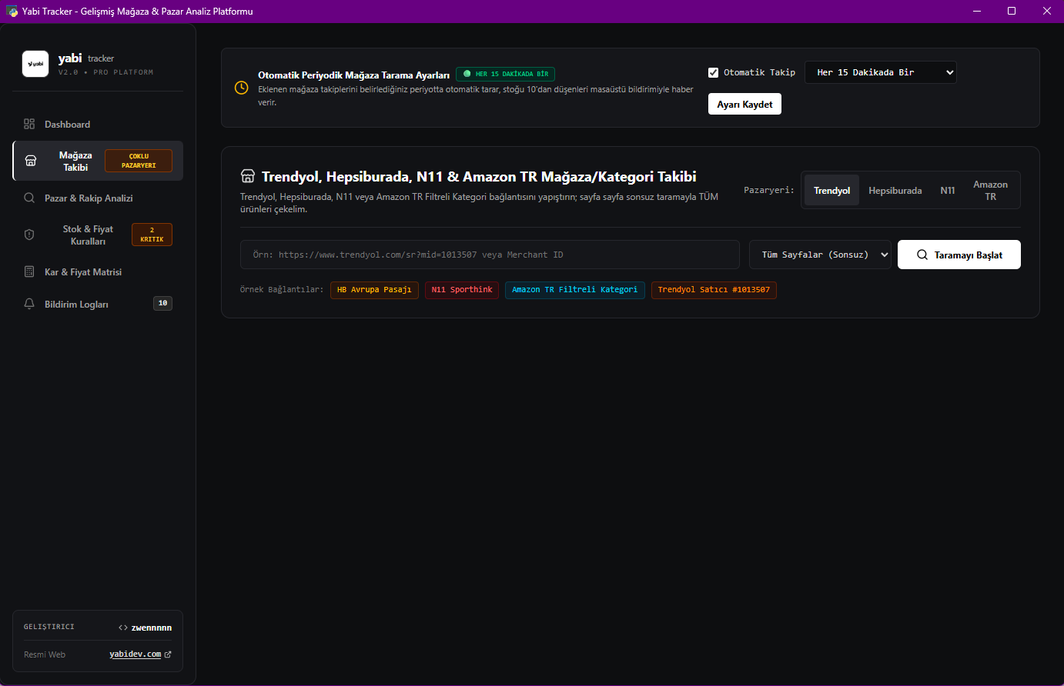
Task: Click the Dashboard grid icon
Action: (x=29, y=124)
